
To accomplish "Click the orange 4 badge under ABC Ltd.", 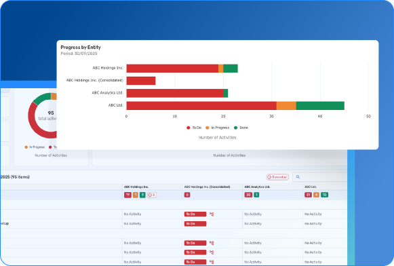I will tap(316, 195).
